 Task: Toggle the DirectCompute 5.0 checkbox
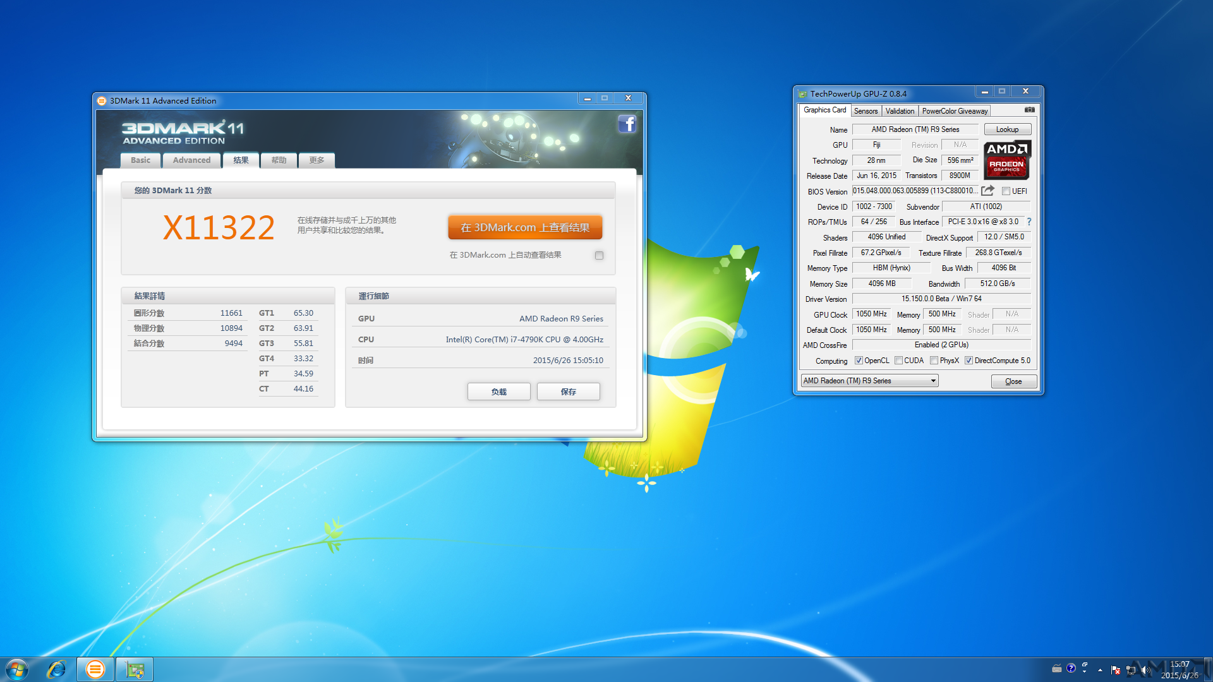coord(969,361)
